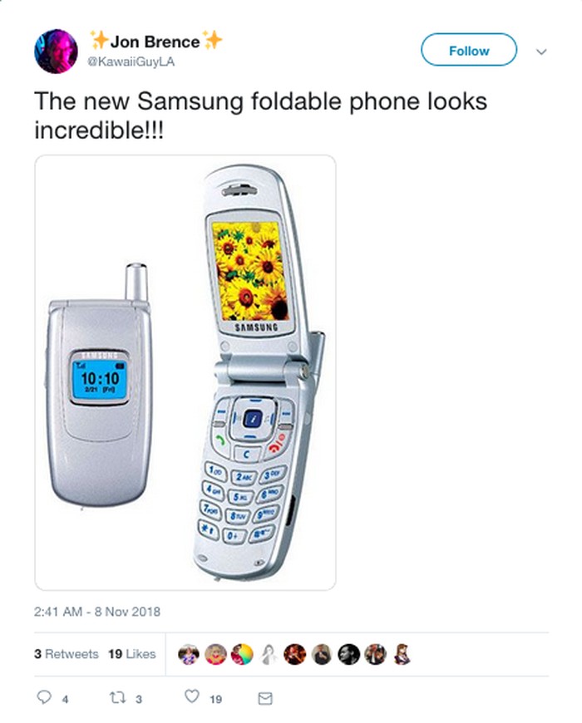Image resolution: width=582 pixels, height=723 pixels.
Task: Open the tweet options chevron dropdown
Action: [541, 52]
